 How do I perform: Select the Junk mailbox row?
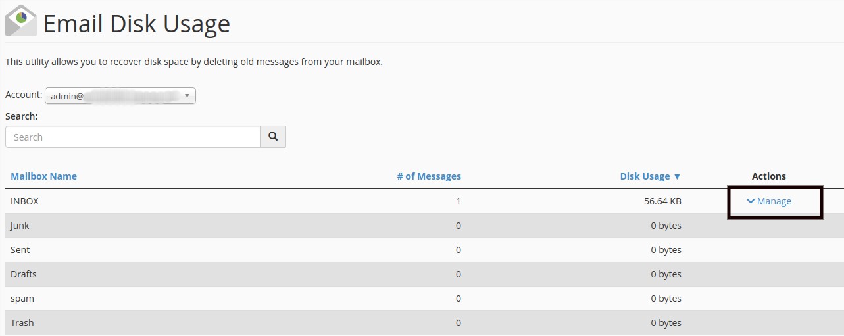(x=20, y=226)
